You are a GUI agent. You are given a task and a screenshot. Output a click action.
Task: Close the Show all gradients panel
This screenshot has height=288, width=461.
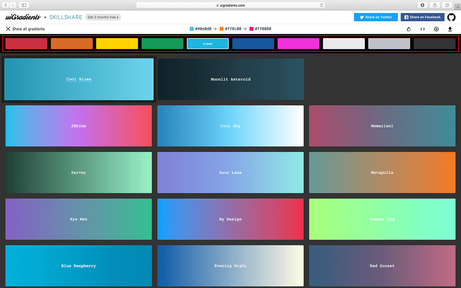(8, 29)
